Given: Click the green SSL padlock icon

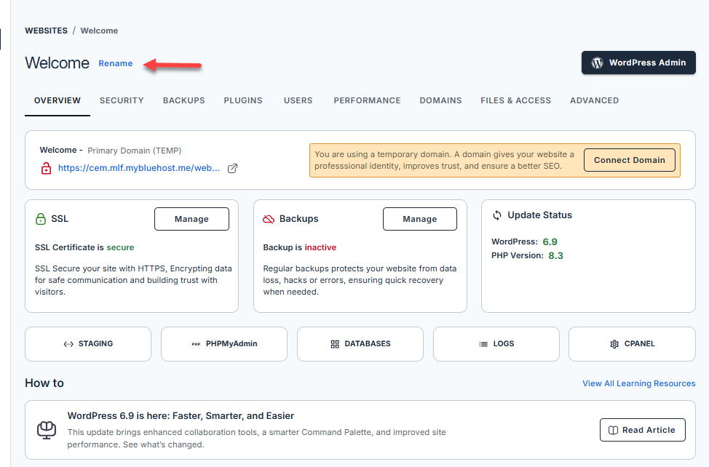Looking at the screenshot, I should coord(41,219).
